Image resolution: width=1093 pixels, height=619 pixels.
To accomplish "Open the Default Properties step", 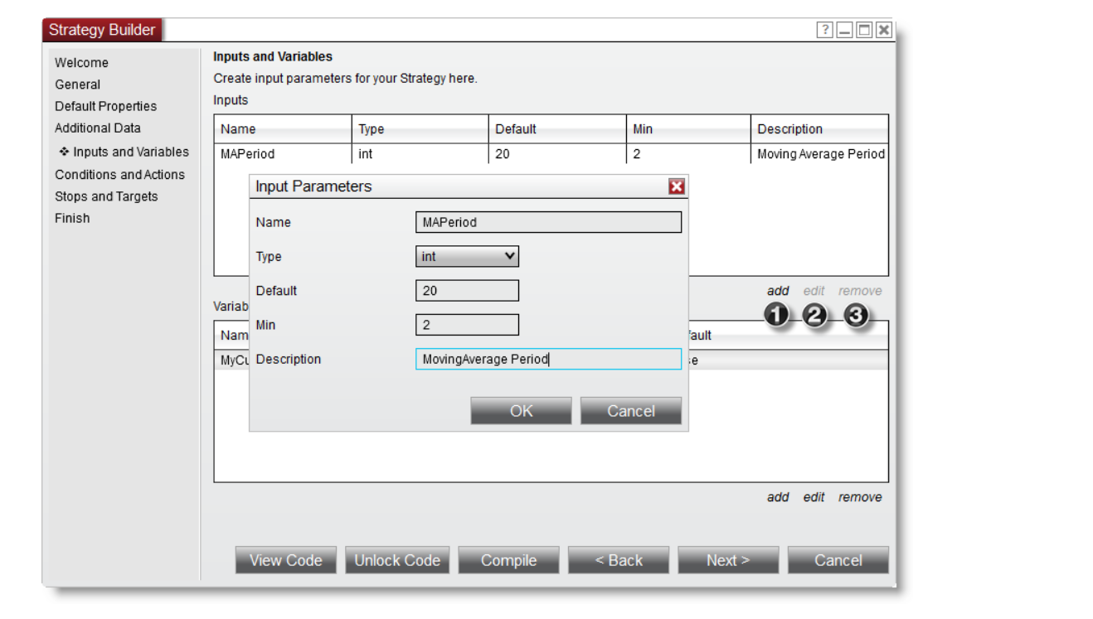I will pyautogui.click(x=105, y=106).
